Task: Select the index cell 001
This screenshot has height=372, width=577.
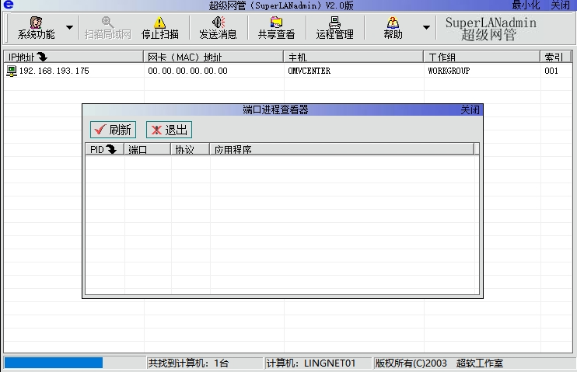Action: point(551,71)
